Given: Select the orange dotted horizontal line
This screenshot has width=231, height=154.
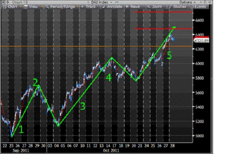Looking at the screenshot, I should pyautogui.click(x=96, y=47).
